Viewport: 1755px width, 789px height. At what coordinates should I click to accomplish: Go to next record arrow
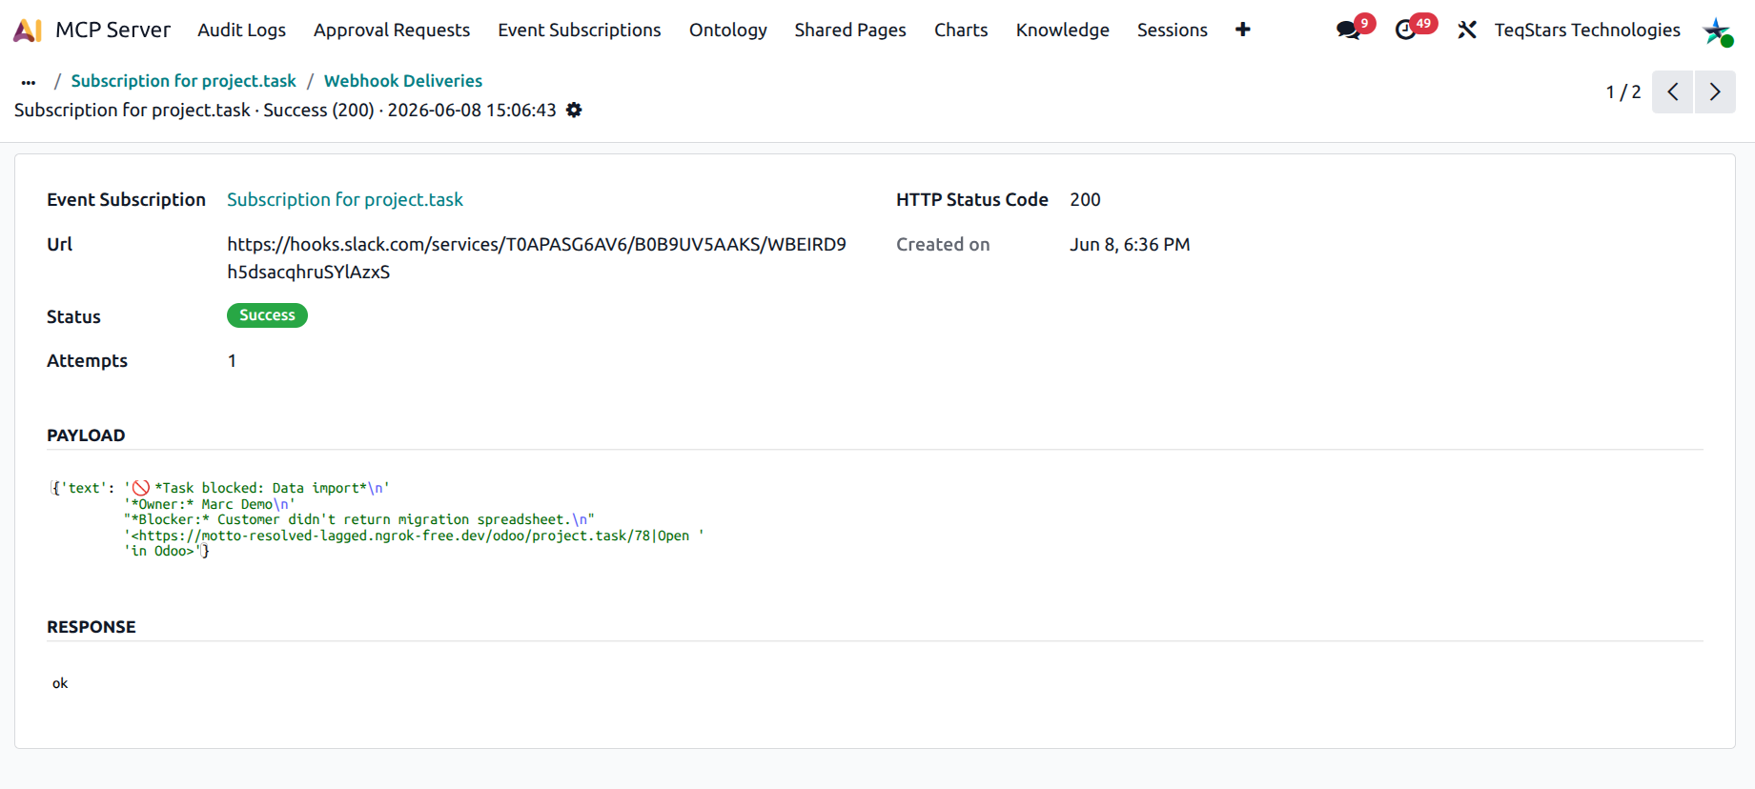[x=1714, y=91]
